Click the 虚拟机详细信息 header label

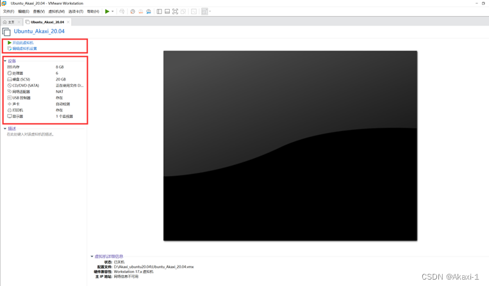coord(109,257)
